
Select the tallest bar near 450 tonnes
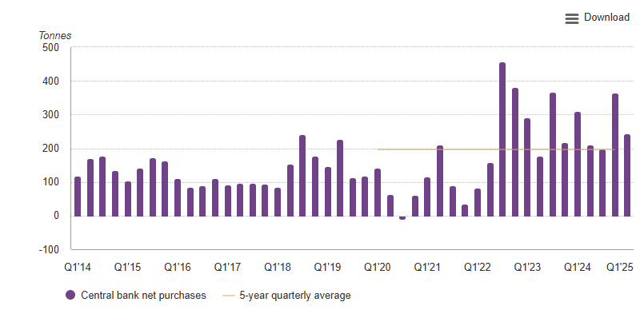(502, 139)
